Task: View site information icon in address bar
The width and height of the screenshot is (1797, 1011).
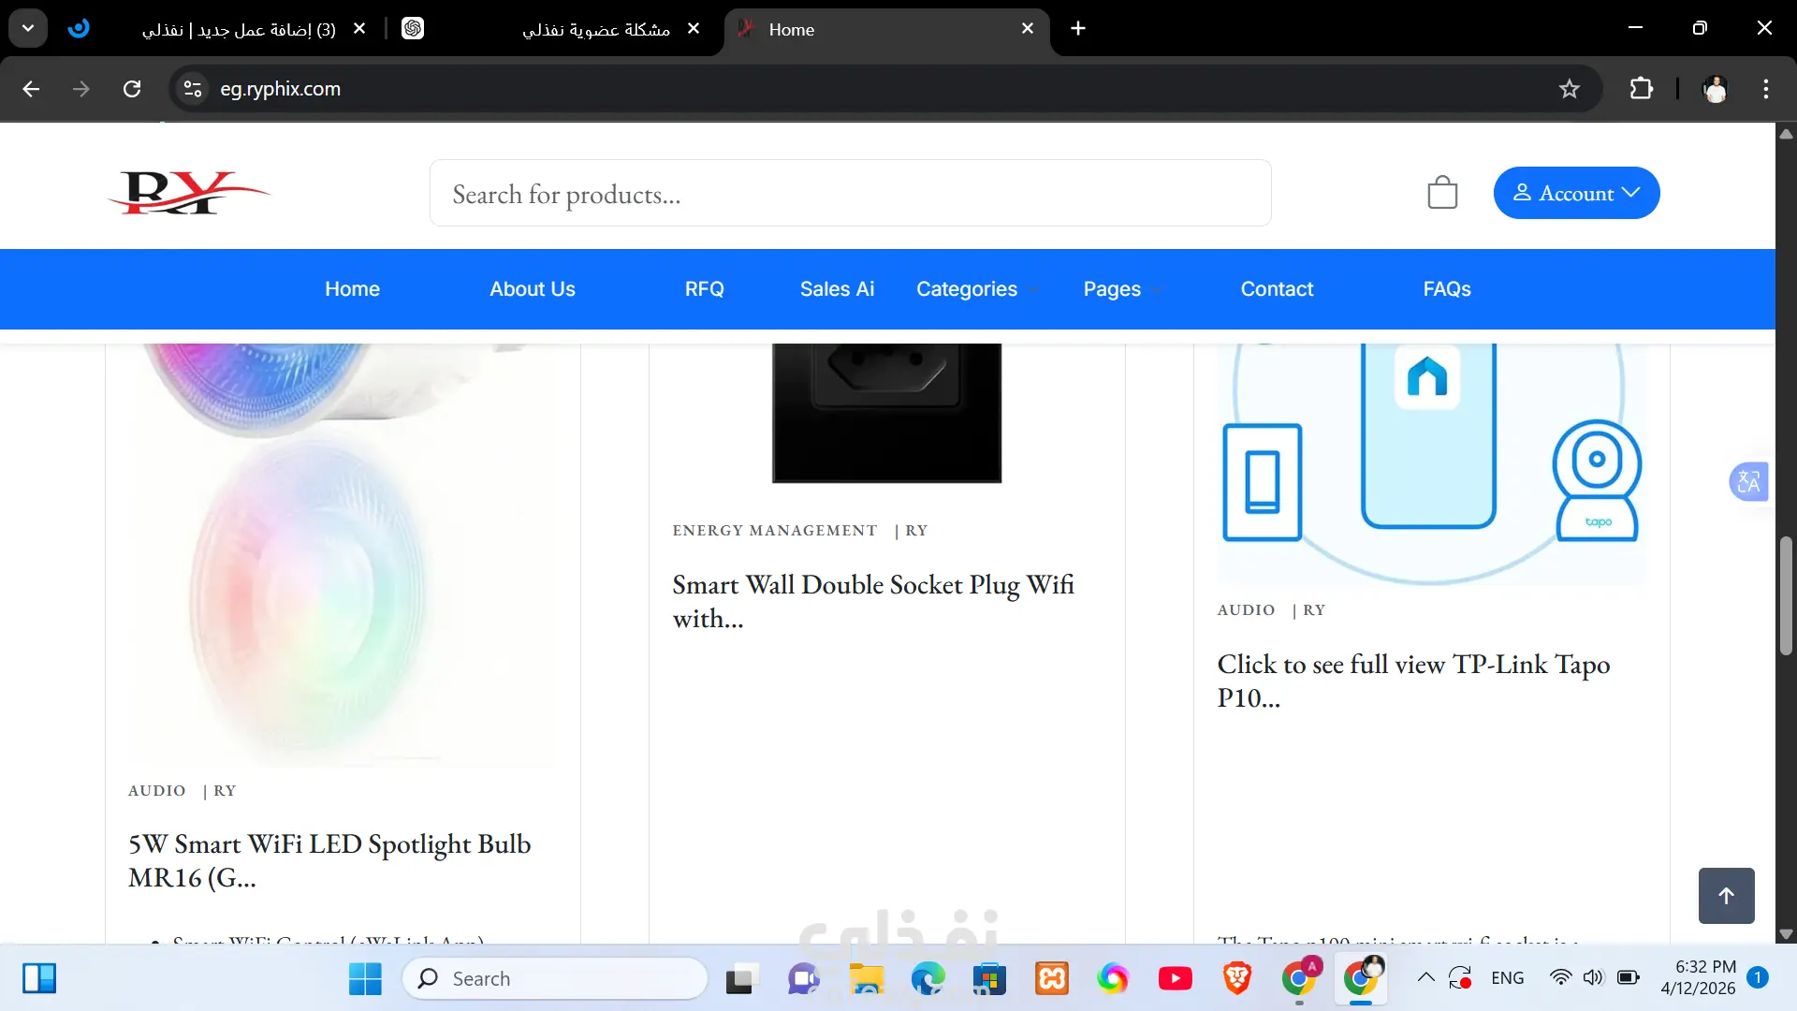Action: pos(193,89)
